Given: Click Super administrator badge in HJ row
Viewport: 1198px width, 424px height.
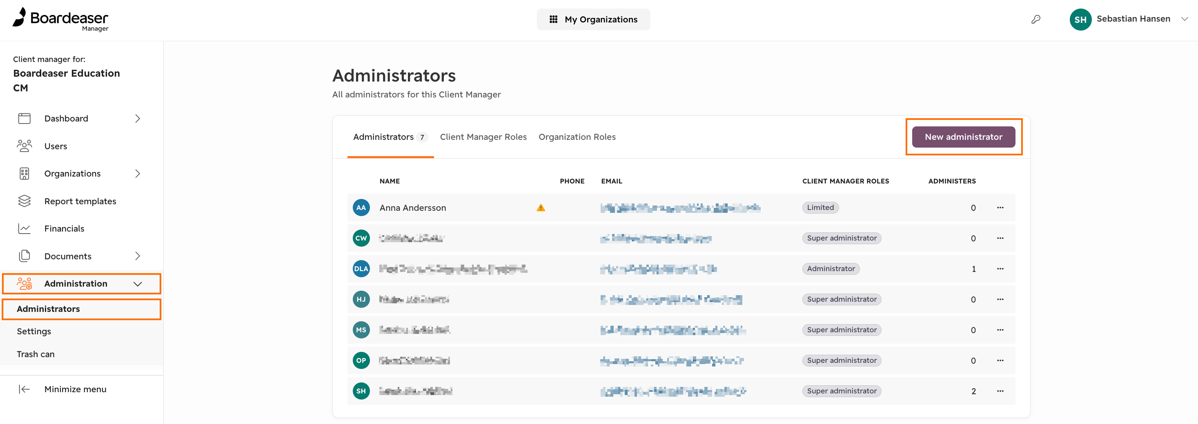Looking at the screenshot, I should coord(841,300).
